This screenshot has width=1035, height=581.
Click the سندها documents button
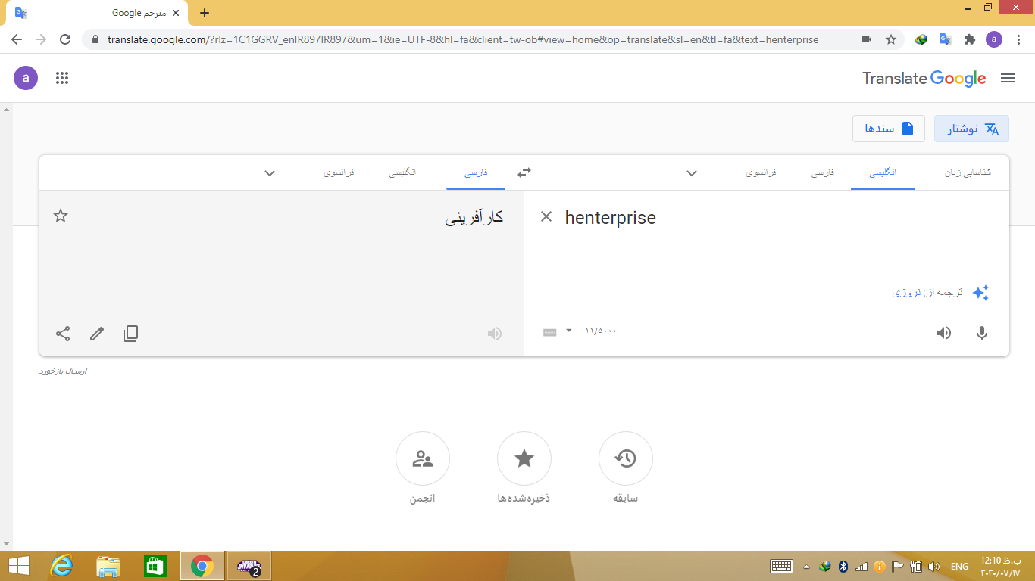click(888, 129)
